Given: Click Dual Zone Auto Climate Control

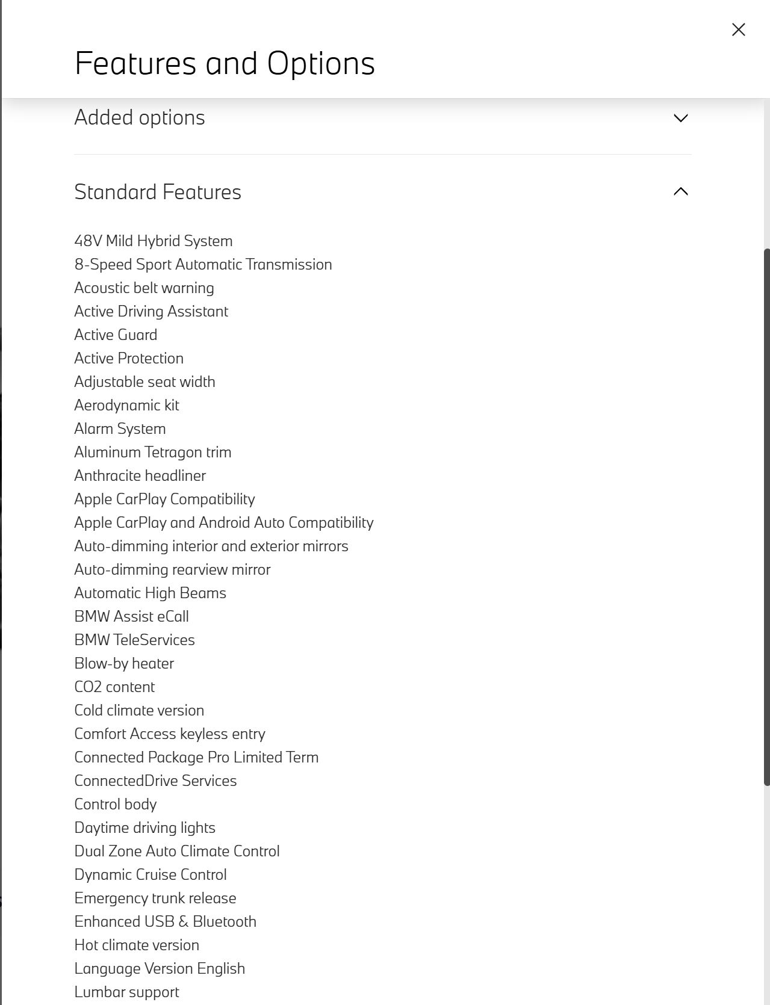Looking at the screenshot, I should 177,851.
